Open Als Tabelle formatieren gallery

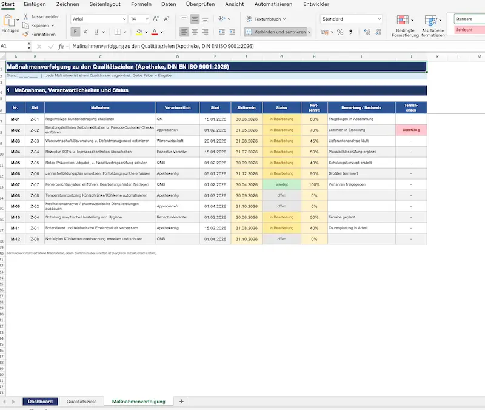click(x=433, y=26)
